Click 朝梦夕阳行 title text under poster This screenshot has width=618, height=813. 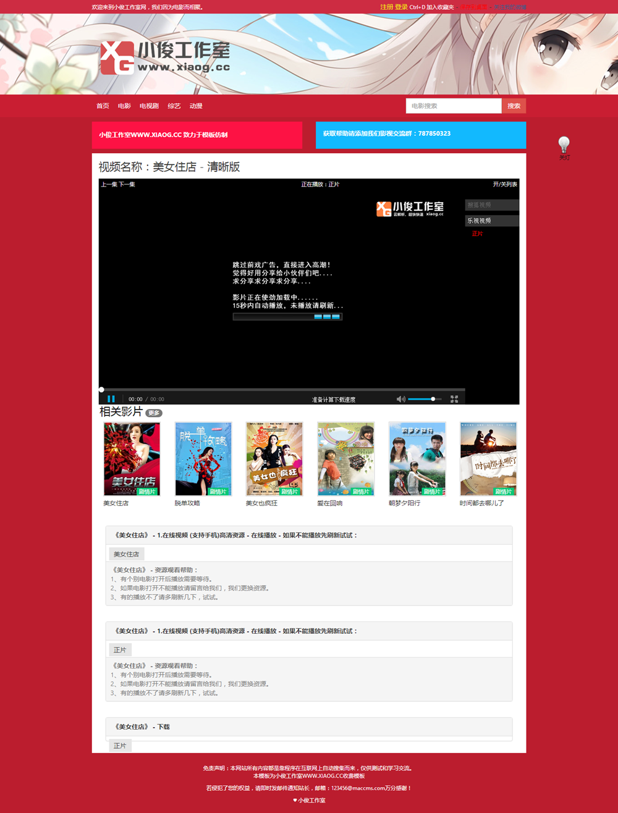(x=405, y=503)
